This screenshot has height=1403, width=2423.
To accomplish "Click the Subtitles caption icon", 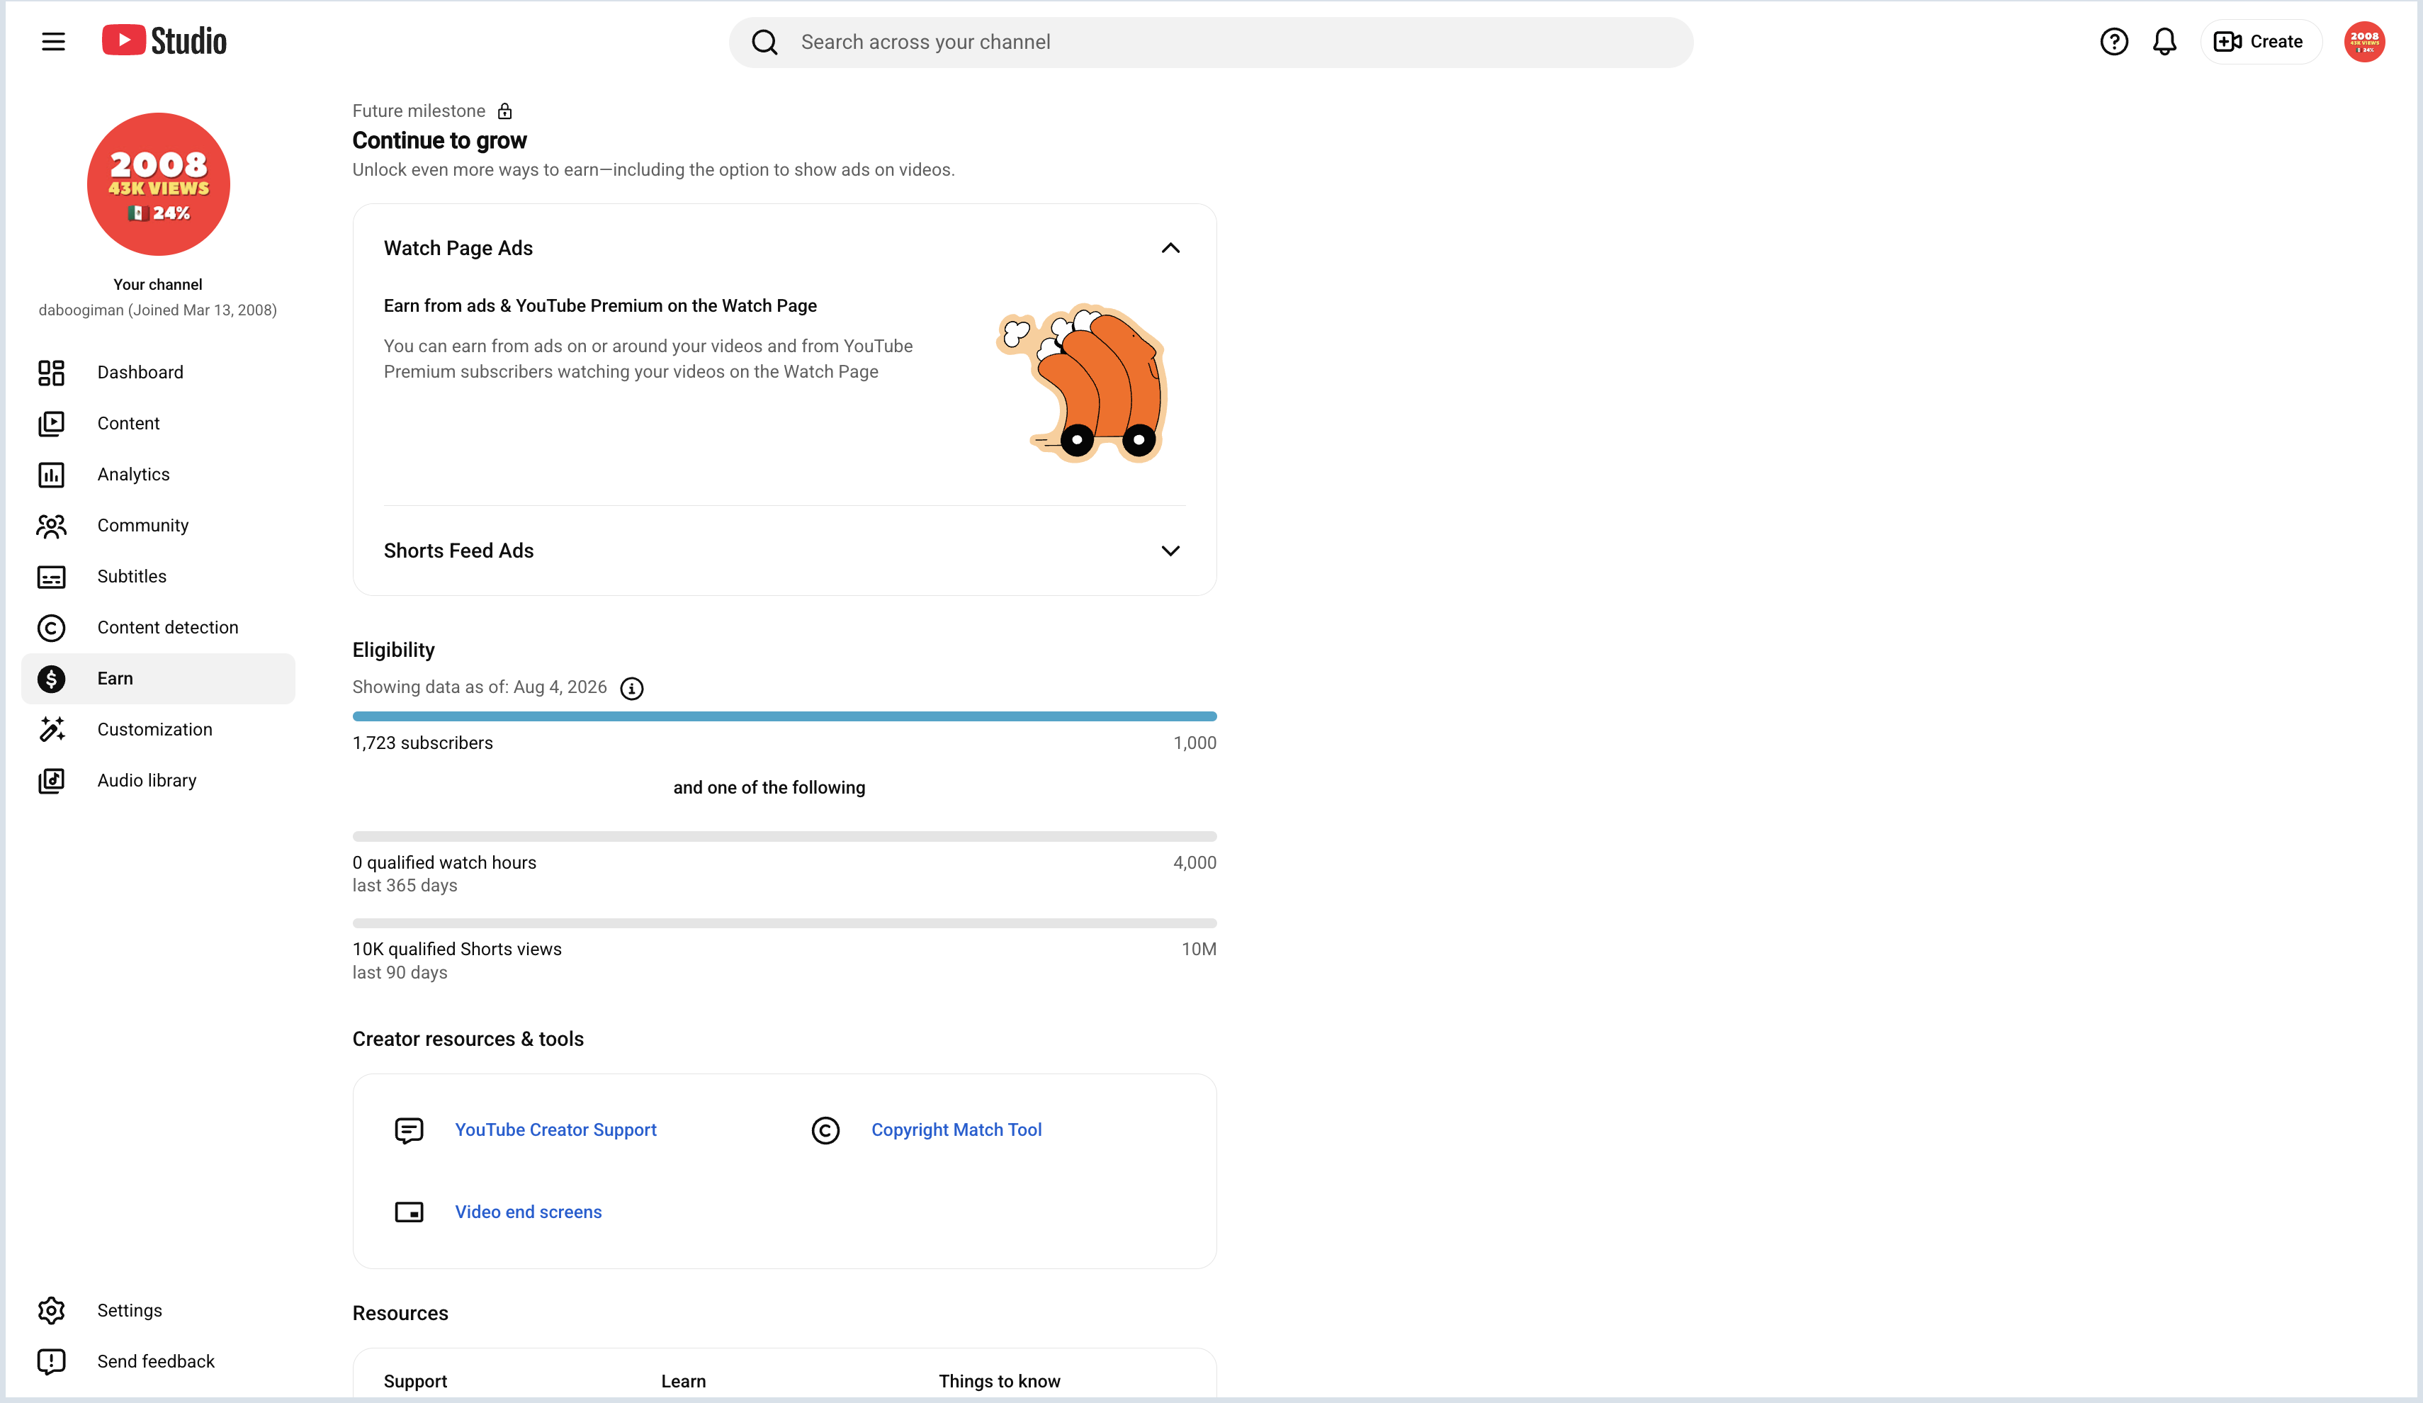I will (x=51, y=576).
